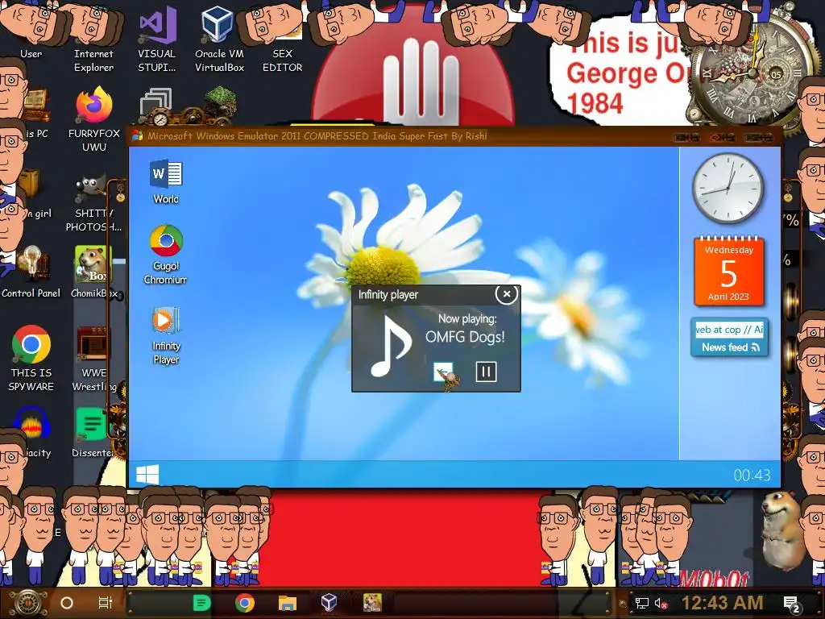Pause the Infinity player track

click(x=486, y=372)
